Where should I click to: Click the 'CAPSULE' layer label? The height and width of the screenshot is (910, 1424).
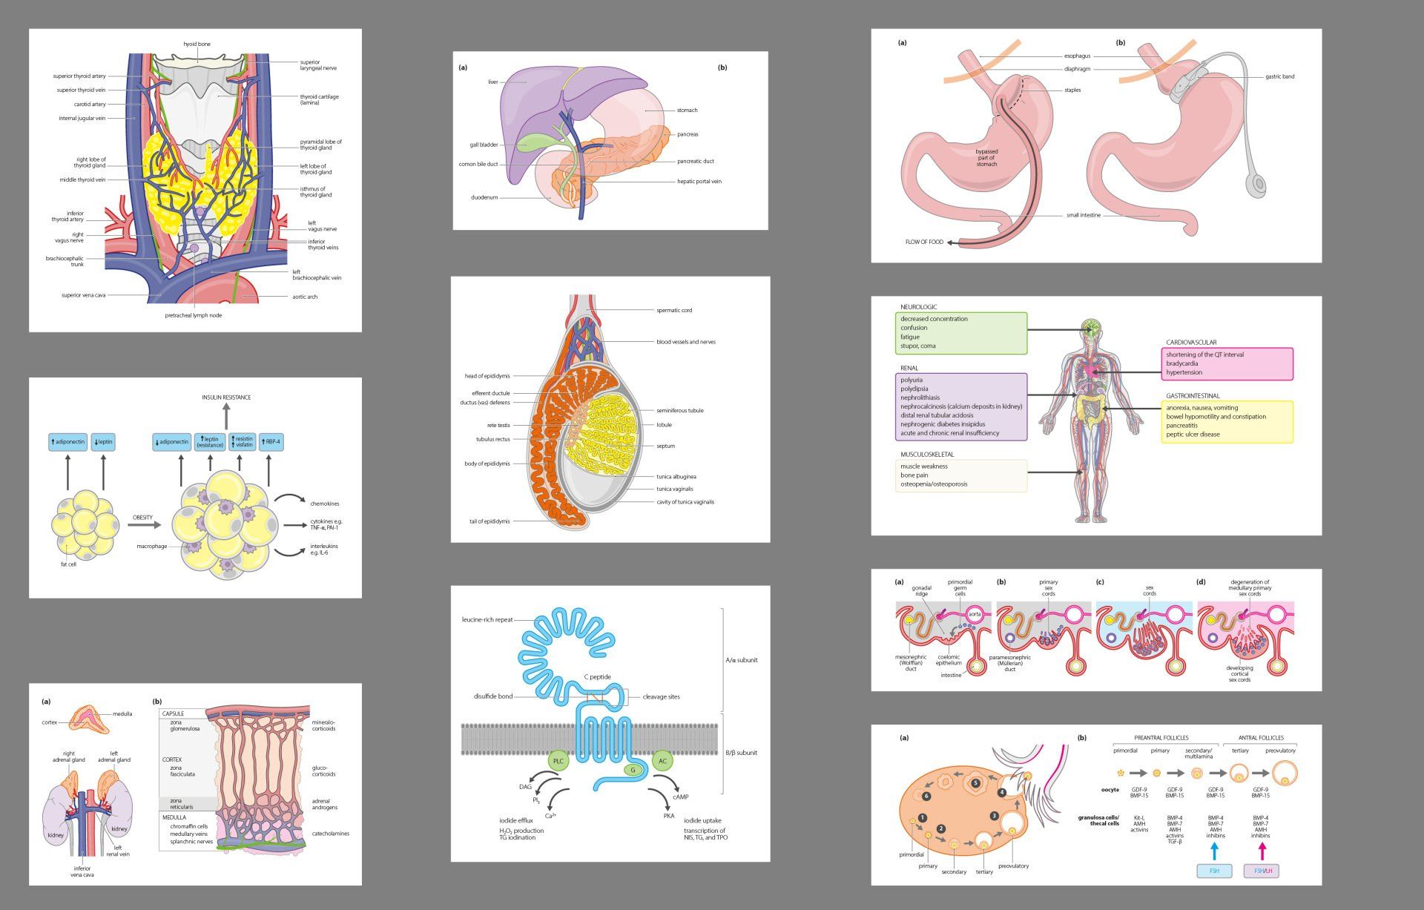173,713
